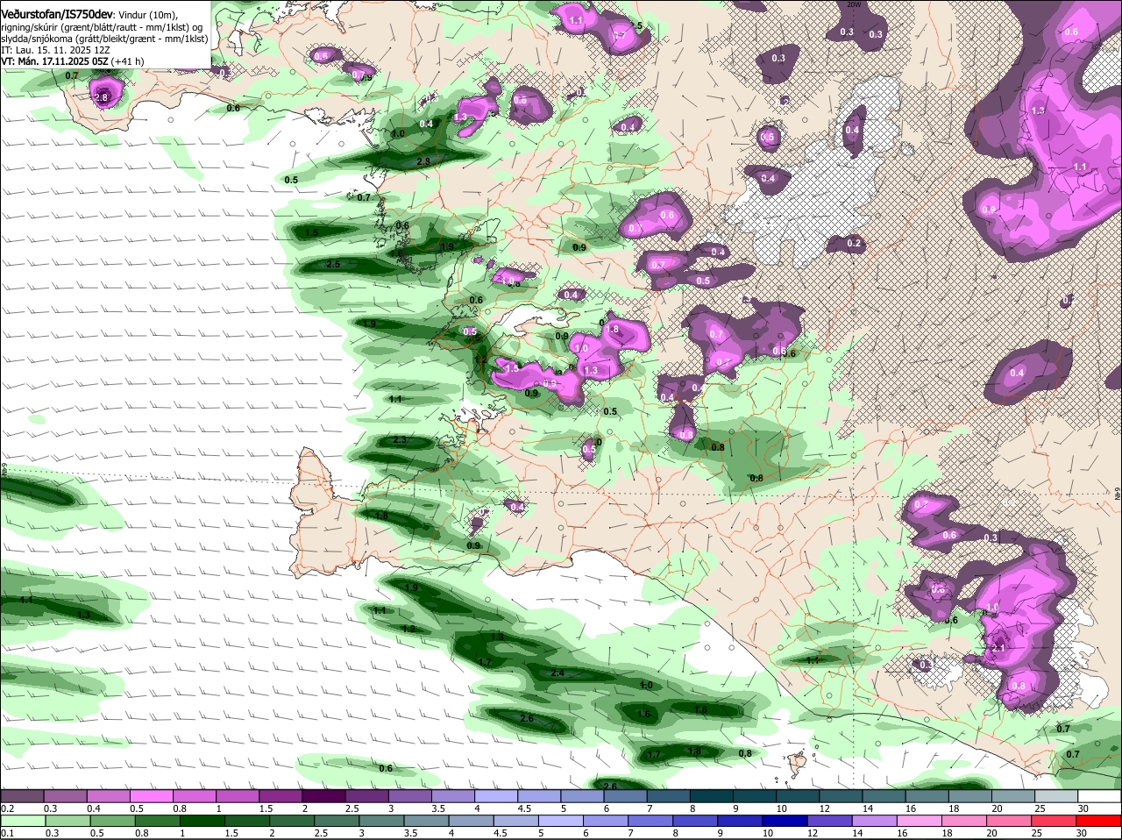
Task: Pick the pale green rain swatch labeled 0.1
Action: point(22,821)
